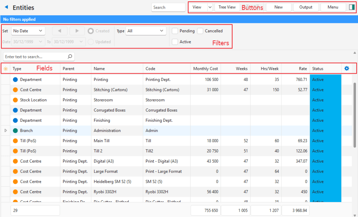Click orange circle icon of Stitching (Cartons) row
The height and width of the screenshot is (217, 358).
[x=15, y=90]
